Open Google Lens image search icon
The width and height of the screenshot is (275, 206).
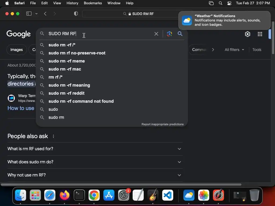(169, 34)
